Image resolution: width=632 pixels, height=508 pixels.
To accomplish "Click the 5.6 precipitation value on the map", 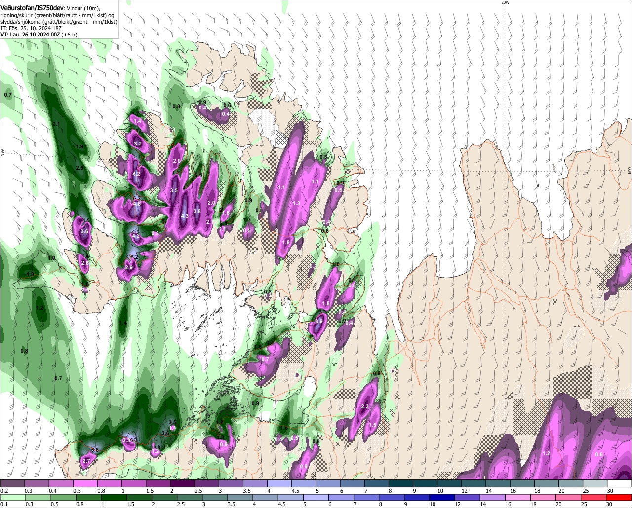I will 95,450.
